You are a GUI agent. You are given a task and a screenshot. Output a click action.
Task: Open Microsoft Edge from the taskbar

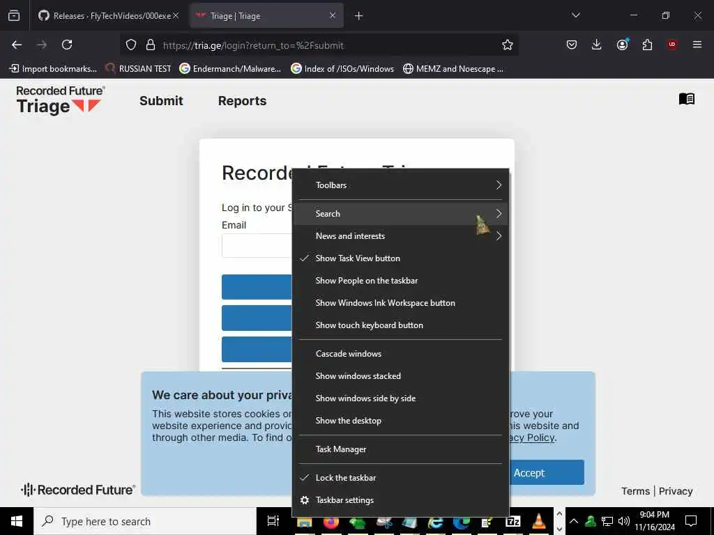point(461,523)
